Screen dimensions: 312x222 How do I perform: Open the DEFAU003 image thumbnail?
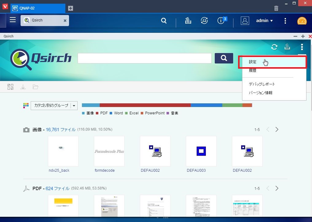(201, 151)
